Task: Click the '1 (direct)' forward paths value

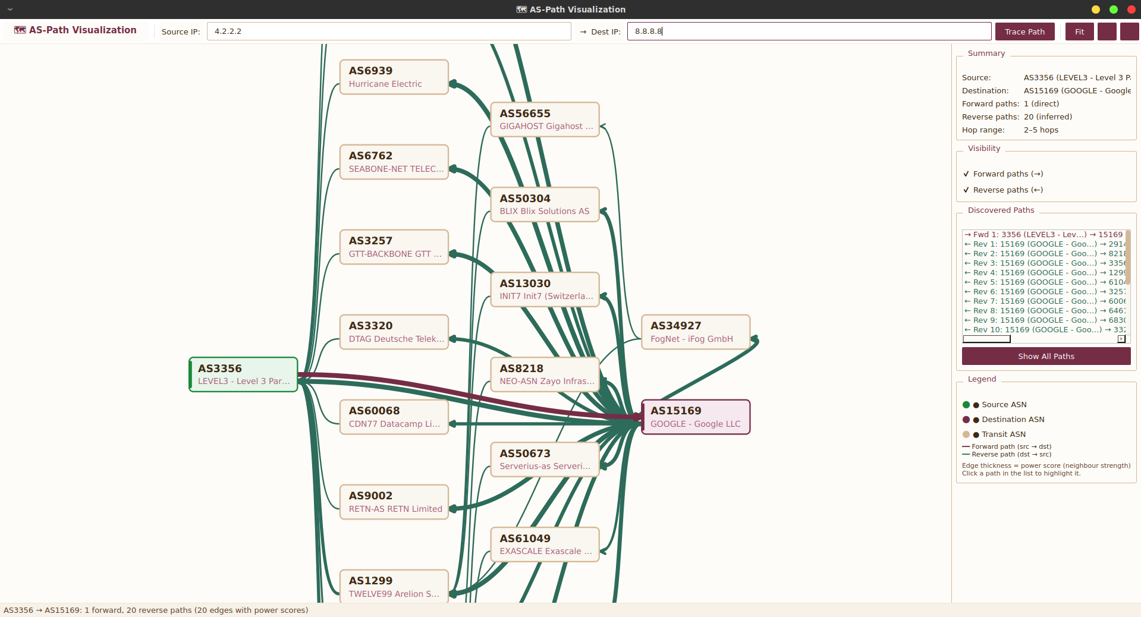Action: pos(1041,104)
